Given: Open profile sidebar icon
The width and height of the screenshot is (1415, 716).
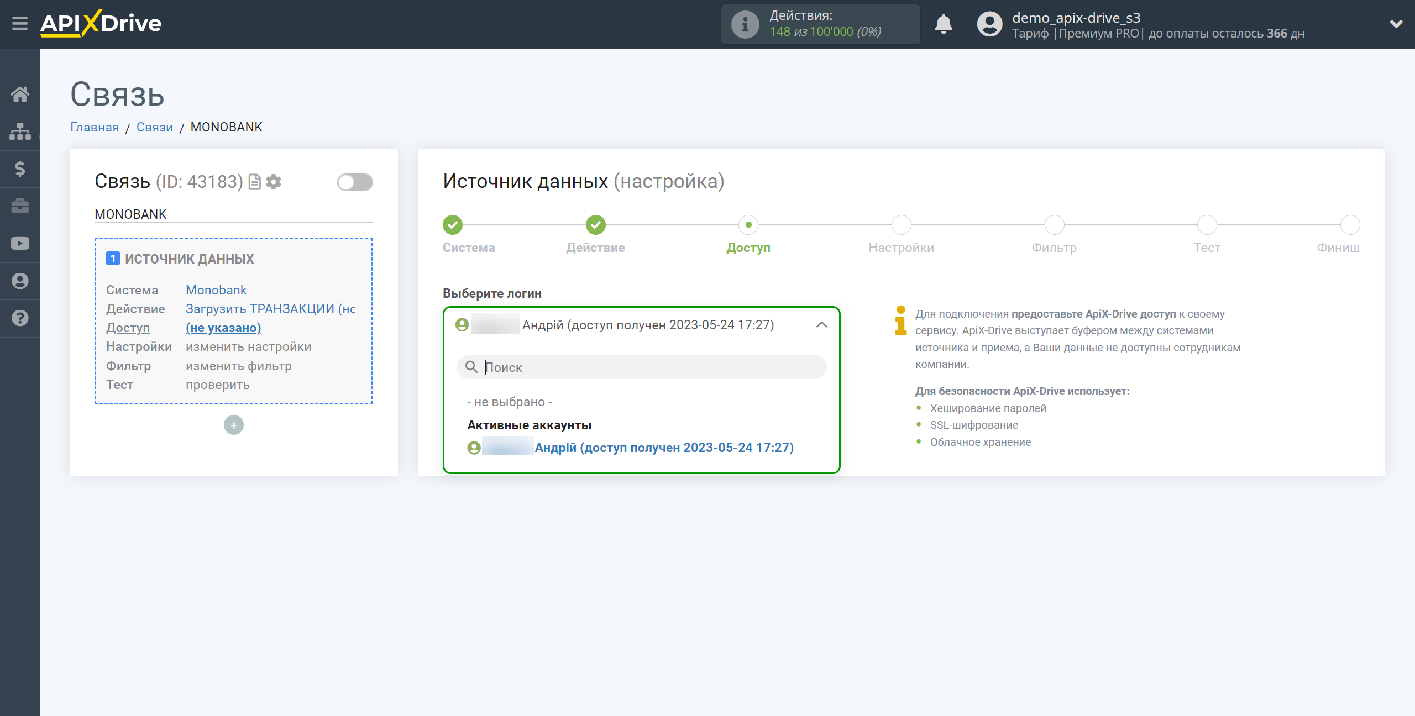Looking at the screenshot, I should (20, 281).
